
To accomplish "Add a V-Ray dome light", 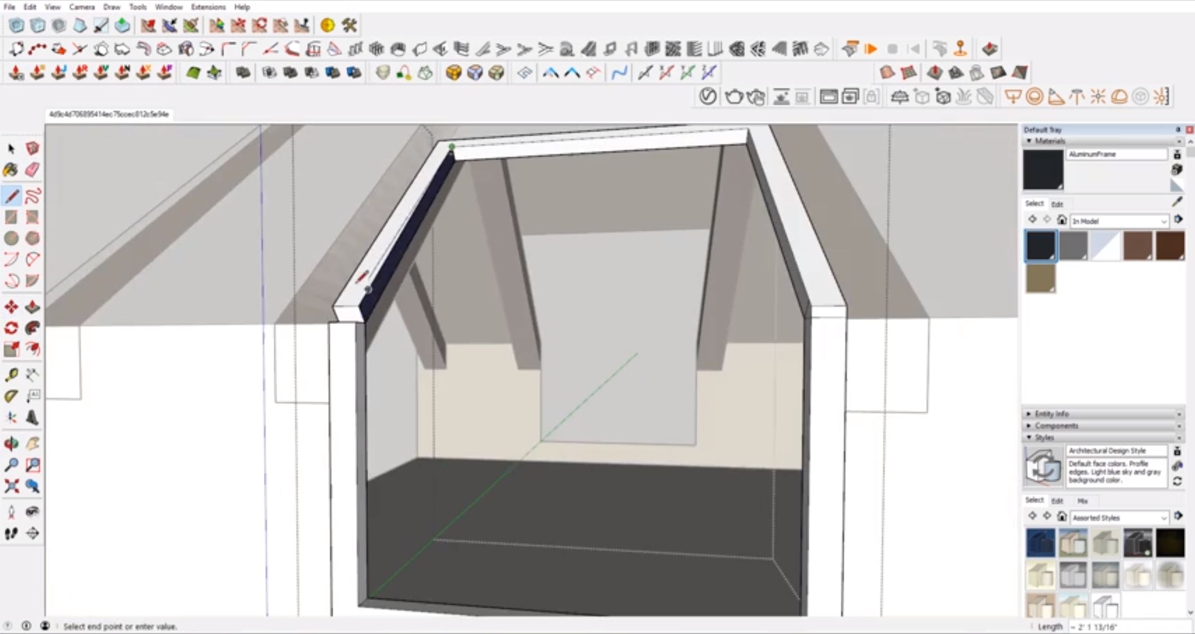I will point(1119,97).
